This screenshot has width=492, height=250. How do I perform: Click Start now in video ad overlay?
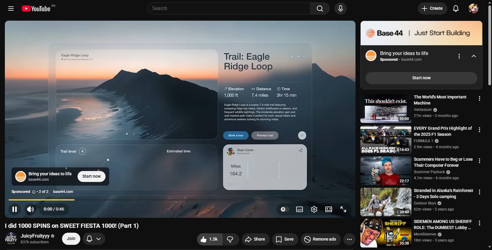pos(91,176)
